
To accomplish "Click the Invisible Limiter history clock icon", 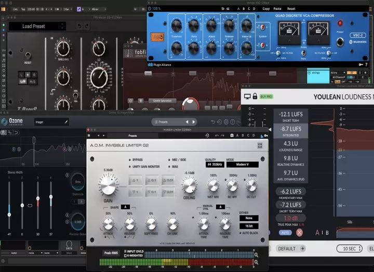I will point(207,135).
